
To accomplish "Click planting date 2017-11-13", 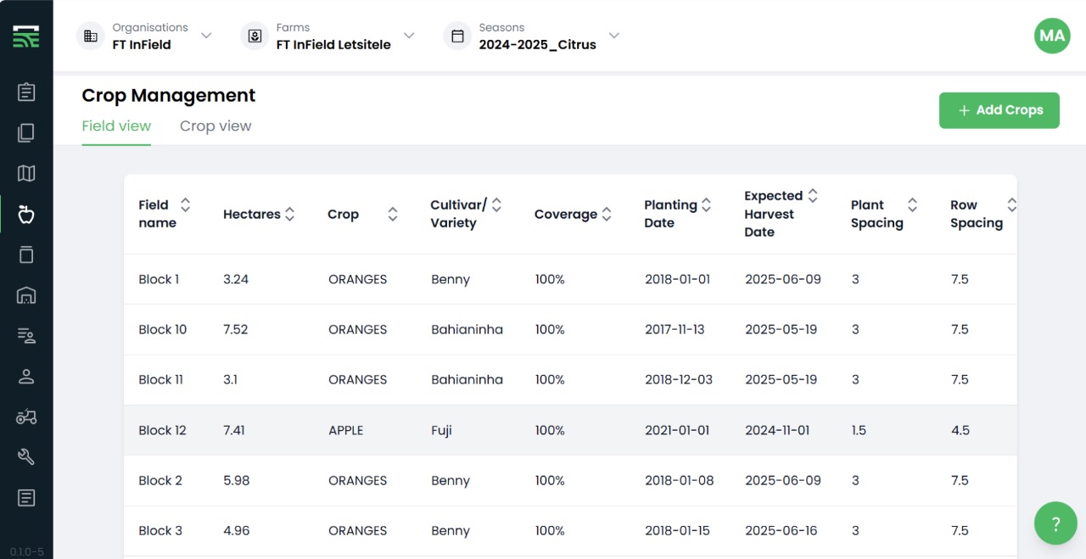I will (x=675, y=329).
